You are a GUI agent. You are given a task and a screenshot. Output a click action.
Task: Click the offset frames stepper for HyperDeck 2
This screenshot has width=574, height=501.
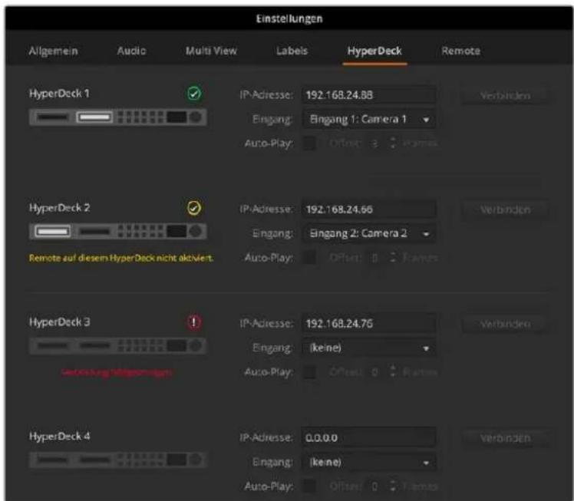click(x=393, y=257)
